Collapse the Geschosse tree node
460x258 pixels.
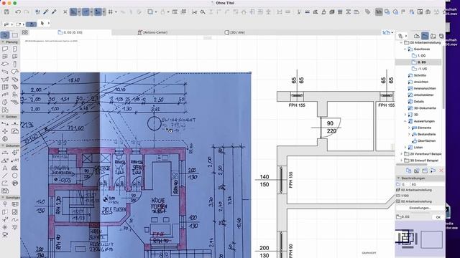point(405,49)
